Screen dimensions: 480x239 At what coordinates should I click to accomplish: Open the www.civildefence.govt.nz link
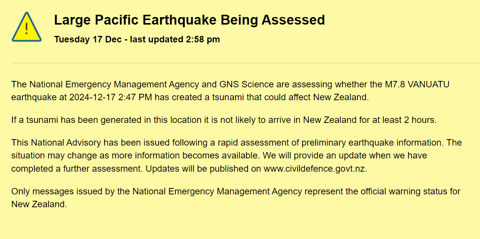(315, 169)
